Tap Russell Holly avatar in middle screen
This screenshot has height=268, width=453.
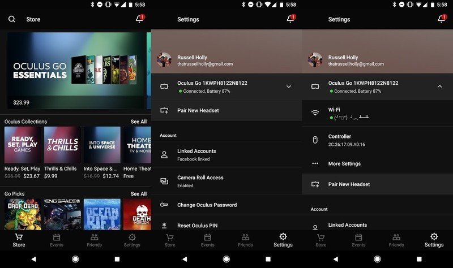pos(164,60)
